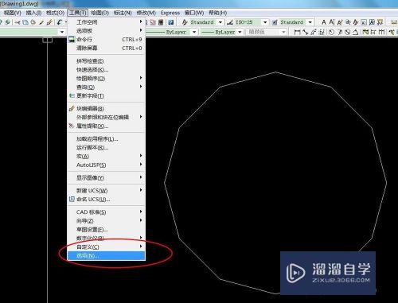Image resolution: width=398 pixels, height=303 pixels.
Task: Expand the 选项板 submenu
Action: 106,31
